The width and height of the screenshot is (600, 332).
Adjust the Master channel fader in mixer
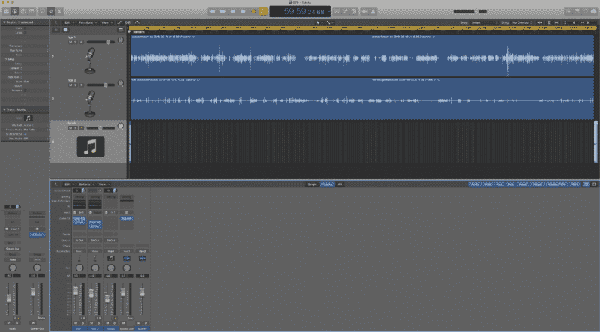coord(142,292)
